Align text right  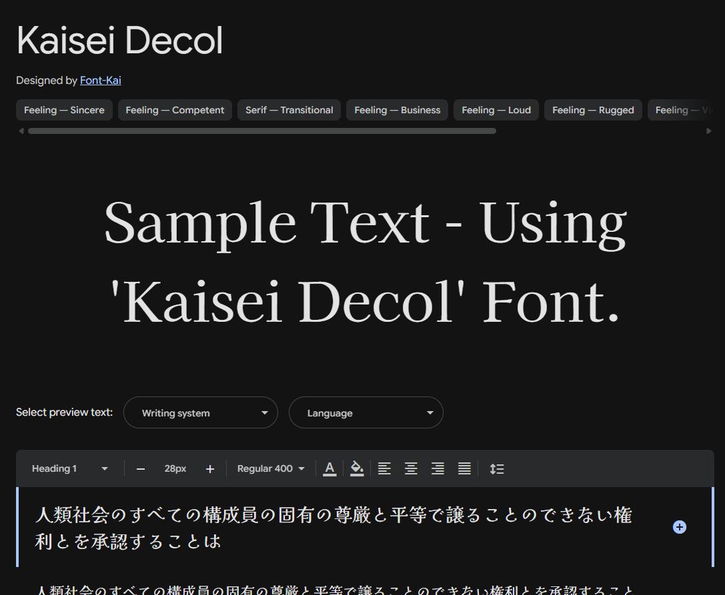pos(438,468)
